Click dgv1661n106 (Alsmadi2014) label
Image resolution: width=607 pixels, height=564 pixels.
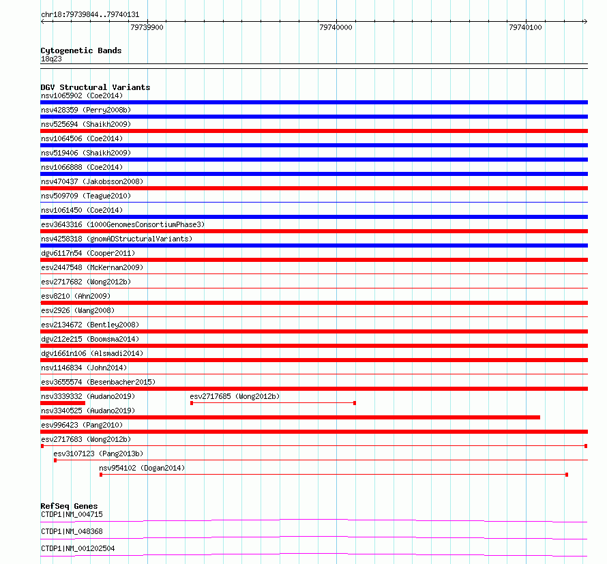(92, 353)
